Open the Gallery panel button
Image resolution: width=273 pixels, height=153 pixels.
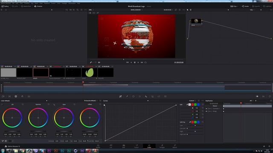point(5,6)
